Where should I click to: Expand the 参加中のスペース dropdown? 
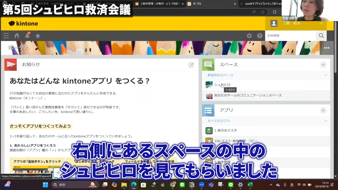(x=326, y=75)
